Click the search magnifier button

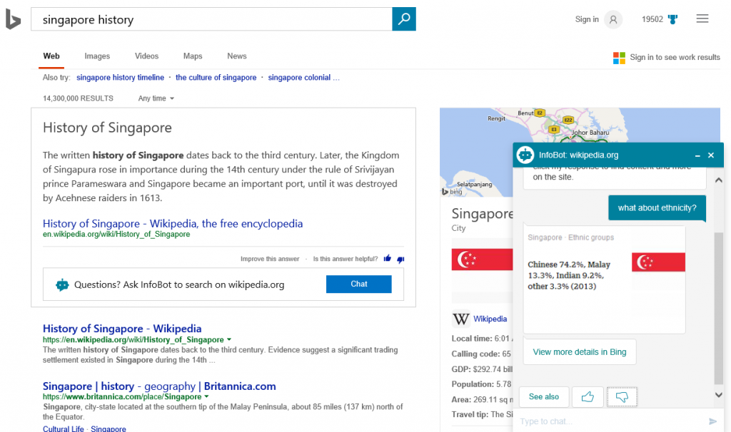click(x=404, y=19)
